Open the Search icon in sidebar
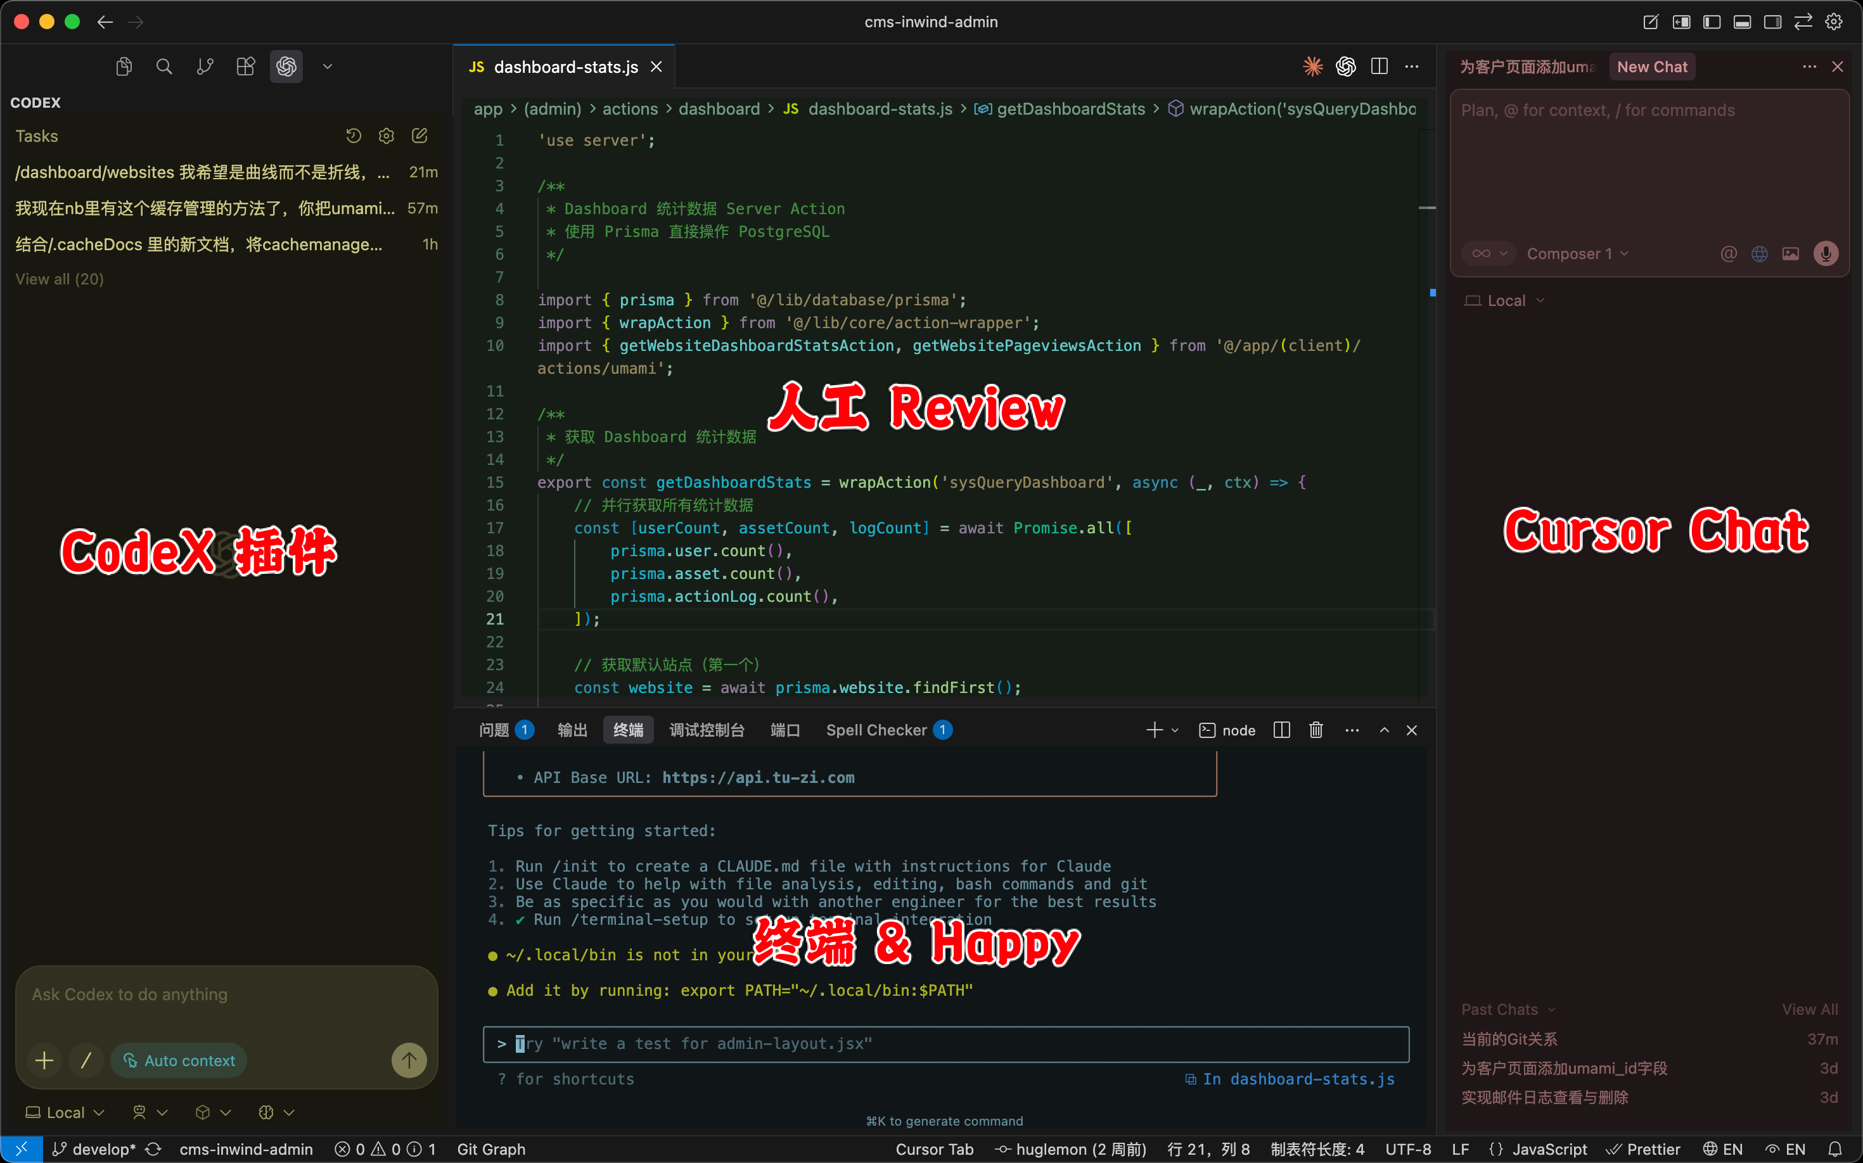Screen dimensions: 1863x1163 pos(164,67)
